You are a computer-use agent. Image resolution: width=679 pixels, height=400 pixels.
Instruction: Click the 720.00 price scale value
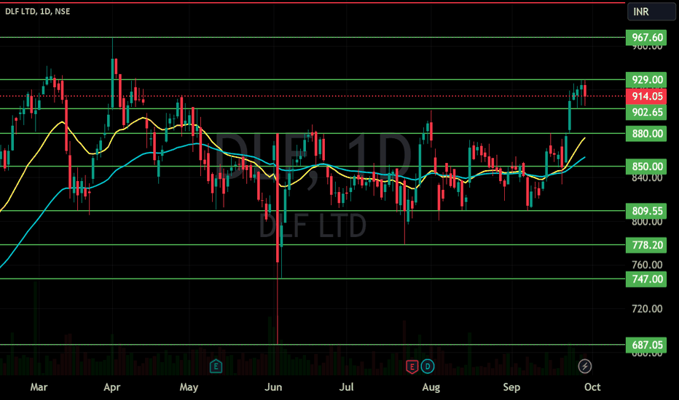point(647,309)
